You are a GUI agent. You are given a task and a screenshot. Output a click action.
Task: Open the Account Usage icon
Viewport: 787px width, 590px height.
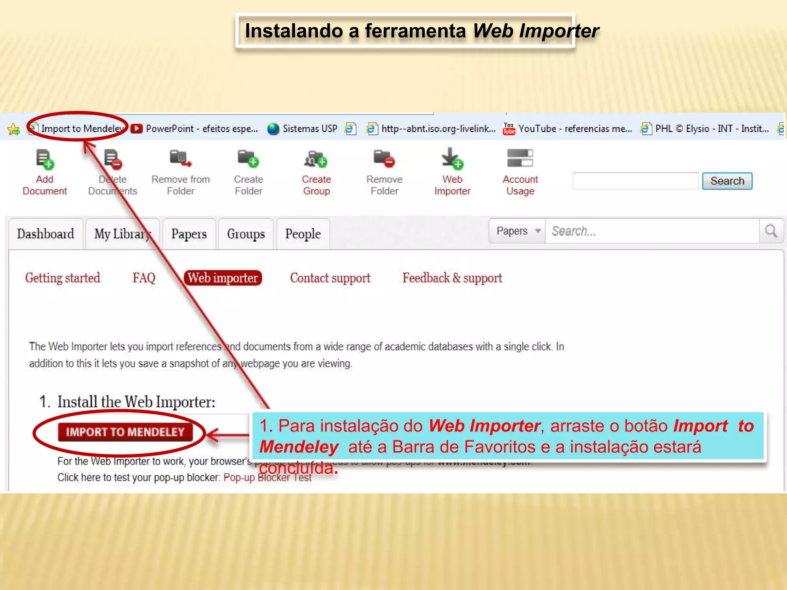[x=520, y=158]
